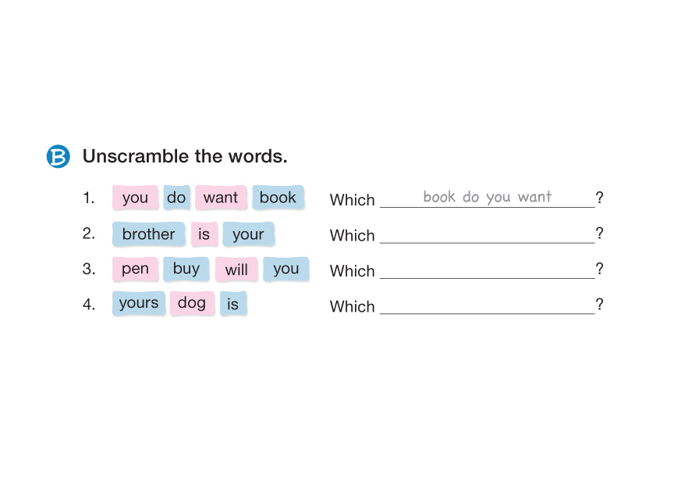Click the blank answer line for question 4
The image size is (681, 478).
[x=487, y=305]
